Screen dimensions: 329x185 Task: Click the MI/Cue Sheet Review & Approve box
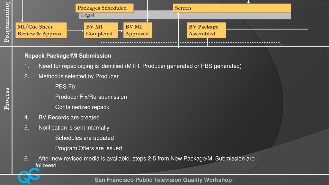tap(41, 31)
